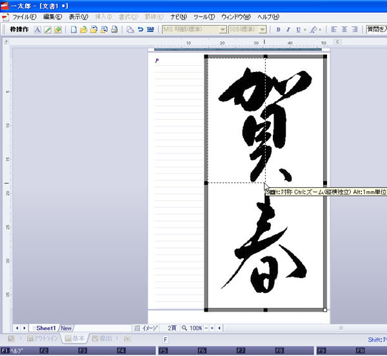Open the MS 明朝 font dropdown
The image size is (387, 356).
click(223, 30)
